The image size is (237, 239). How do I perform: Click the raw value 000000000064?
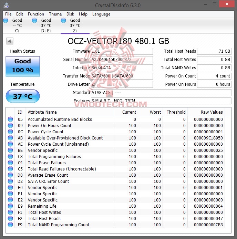point(208,206)
